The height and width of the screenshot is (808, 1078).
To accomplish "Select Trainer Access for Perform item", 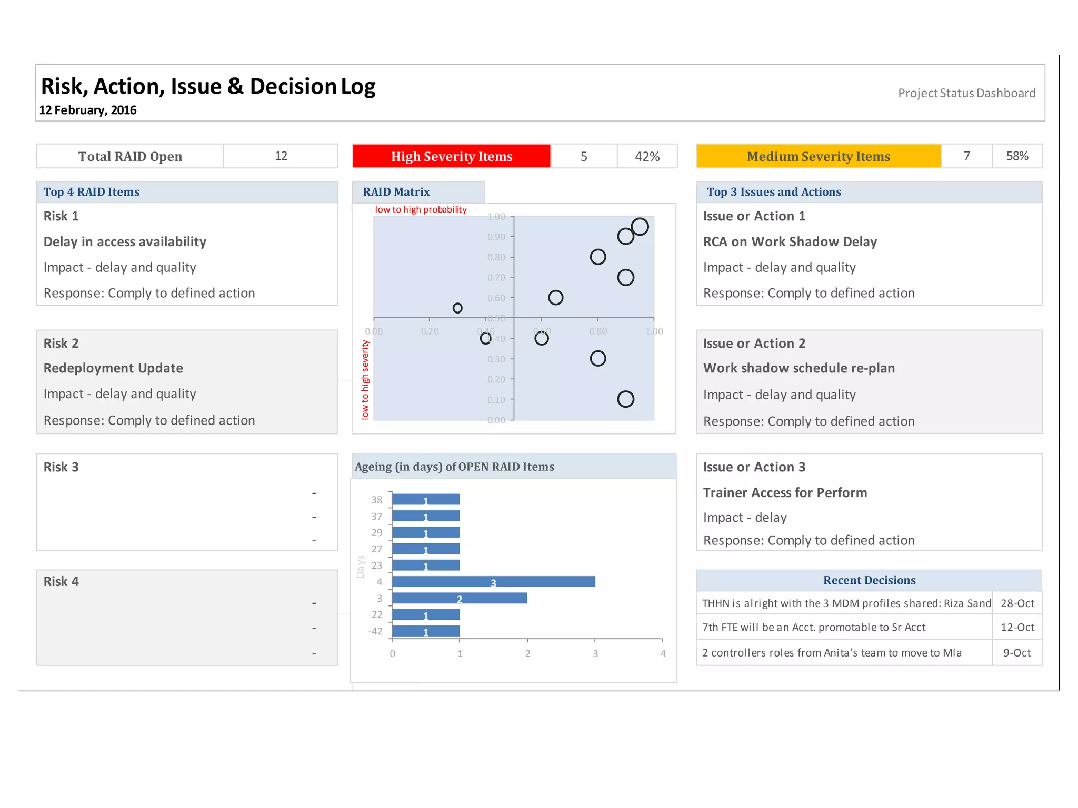I will [785, 493].
